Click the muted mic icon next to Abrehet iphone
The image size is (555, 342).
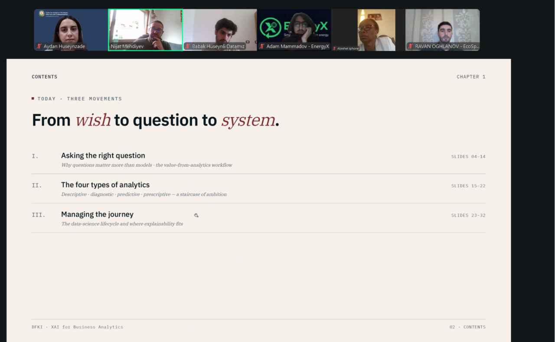pos(334,48)
